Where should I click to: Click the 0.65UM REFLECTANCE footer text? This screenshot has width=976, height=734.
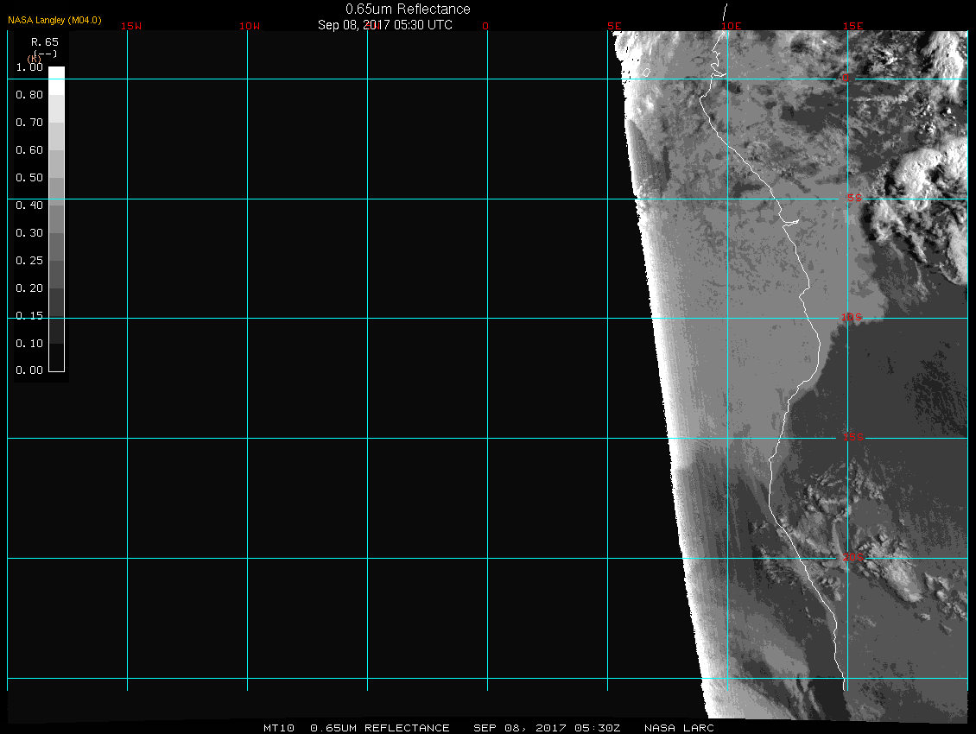[x=380, y=728]
